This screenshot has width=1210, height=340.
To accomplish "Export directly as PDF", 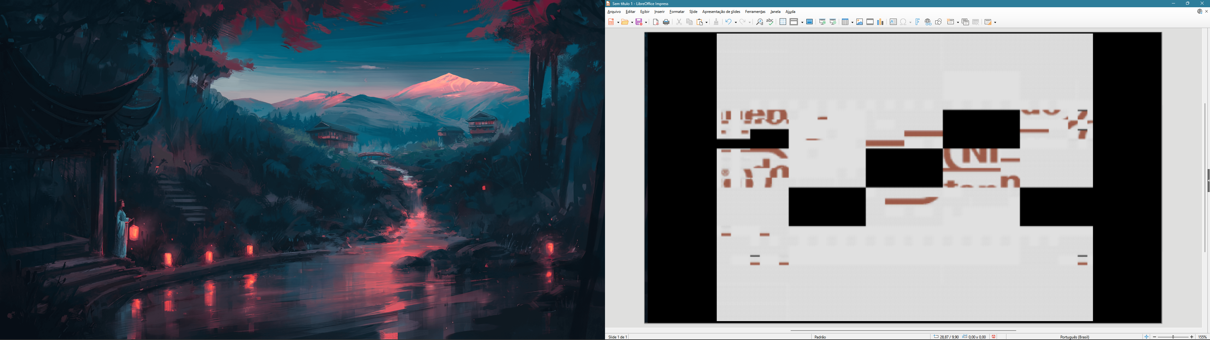I will click(656, 22).
